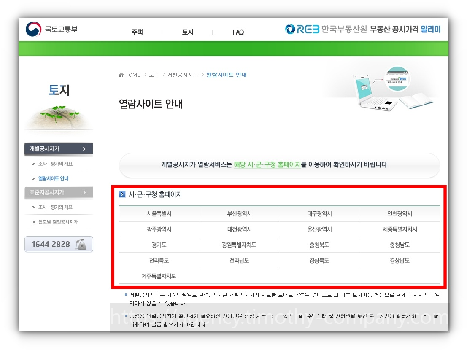The height and width of the screenshot is (350, 467).
Task: Click the 열람사이트 안내 breadcrumb link
Action: tap(227, 75)
